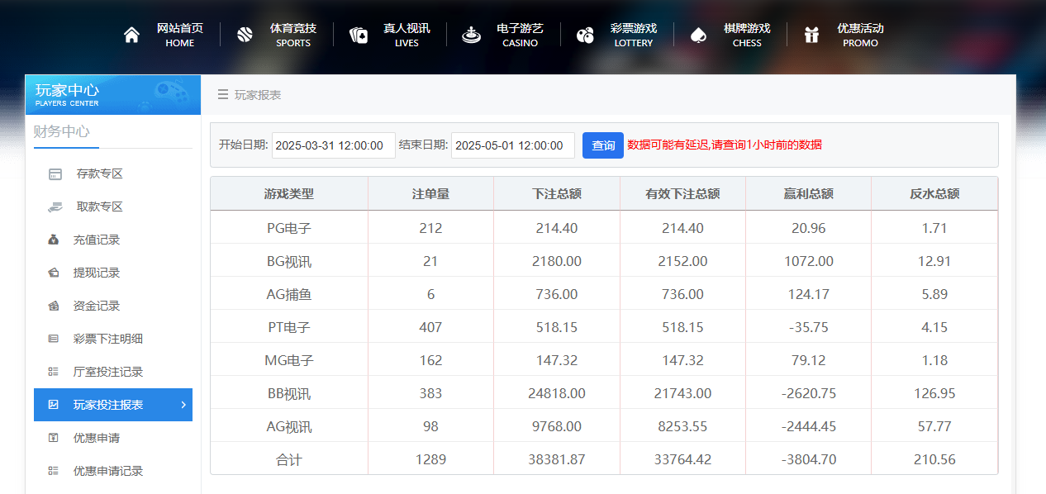Viewport: 1046px width, 494px height.
Task: Select 彩票下注明细 in the sidebar
Action: (99, 339)
